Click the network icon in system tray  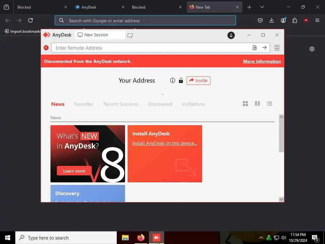click(x=276, y=238)
